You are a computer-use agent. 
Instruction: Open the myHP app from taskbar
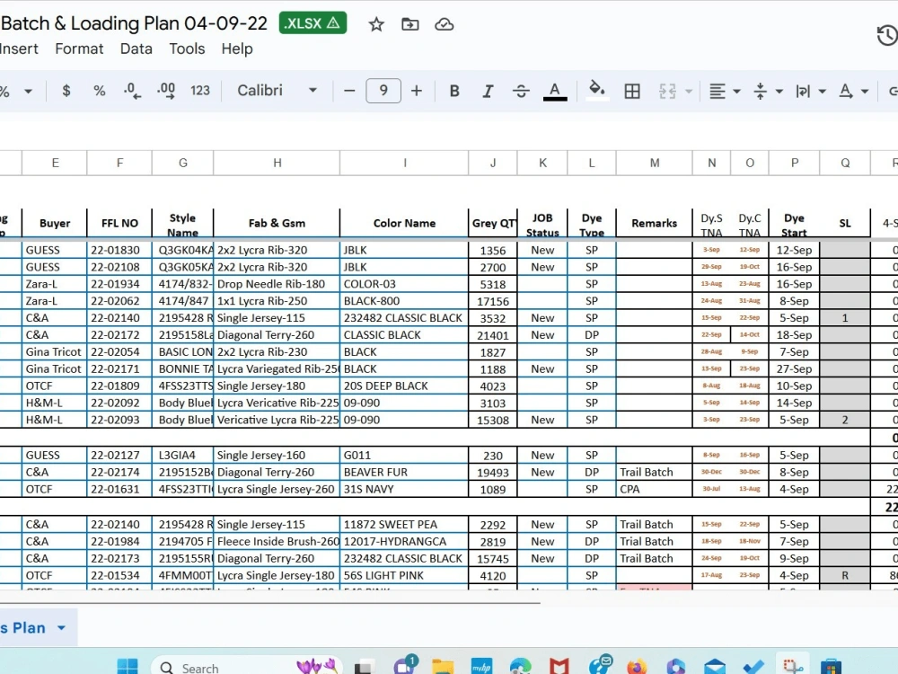coord(481,667)
